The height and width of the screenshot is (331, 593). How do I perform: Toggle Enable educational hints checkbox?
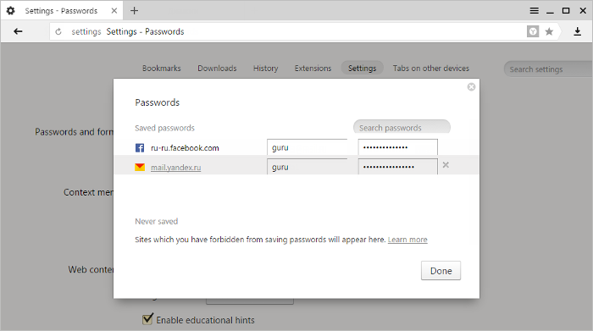pos(147,319)
